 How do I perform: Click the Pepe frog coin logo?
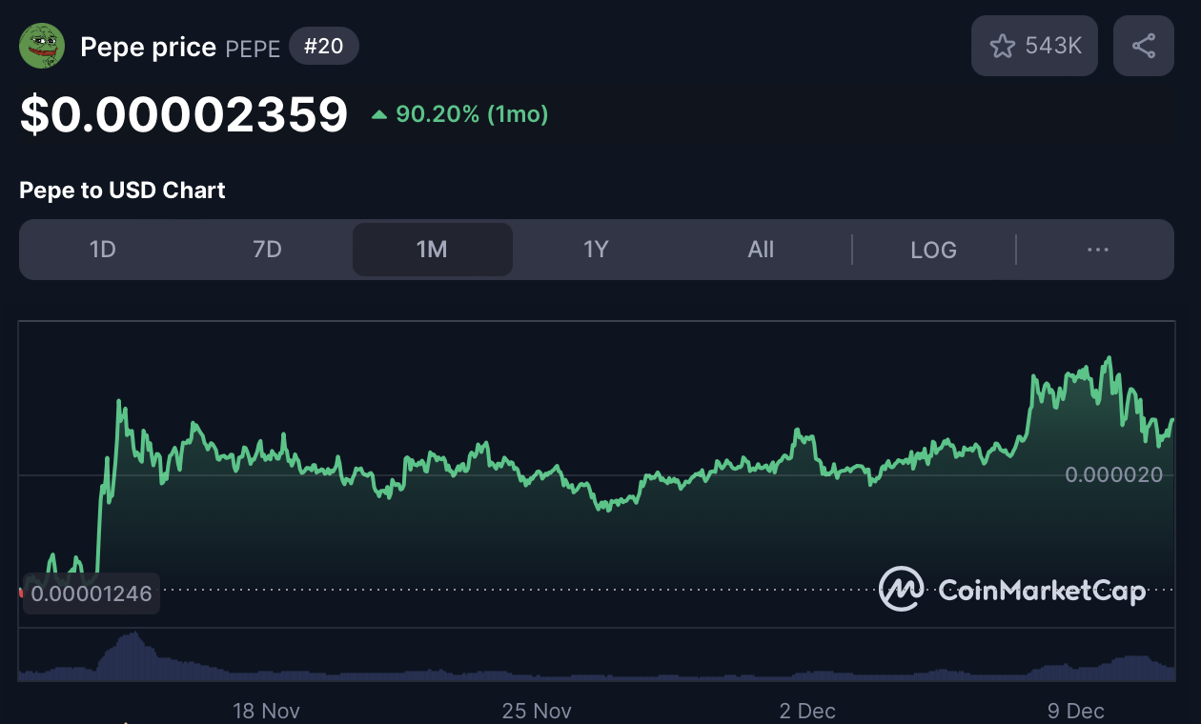[x=42, y=46]
